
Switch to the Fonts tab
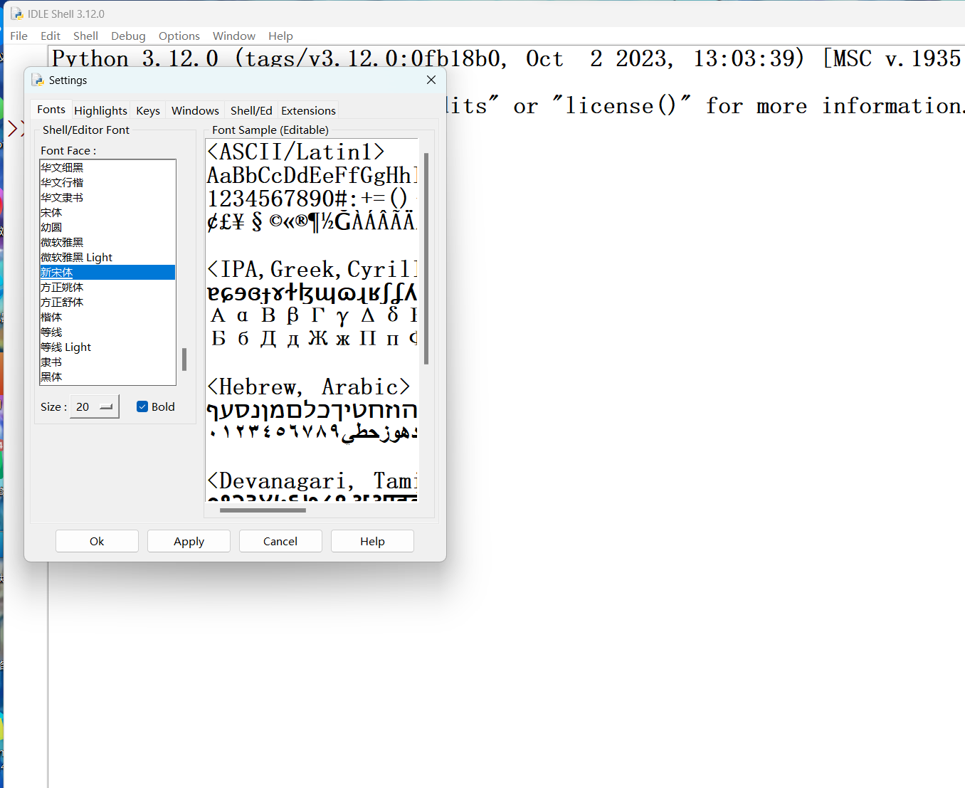(x=51, y=109)
